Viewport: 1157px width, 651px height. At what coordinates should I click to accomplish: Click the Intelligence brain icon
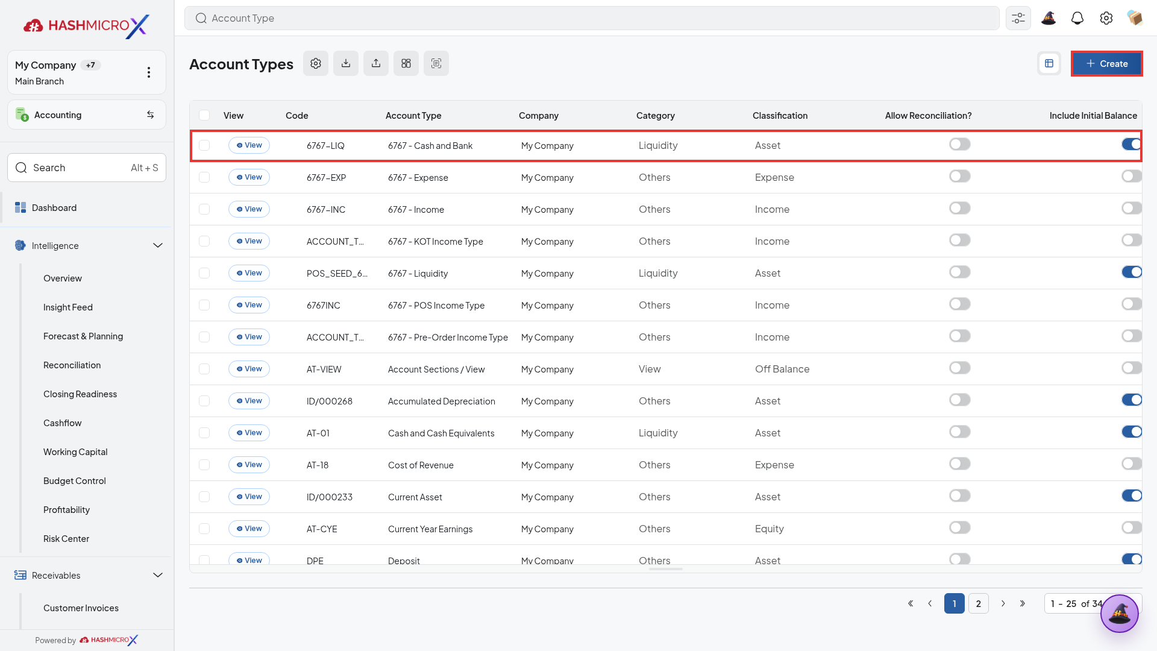click(x=20, y=245)
